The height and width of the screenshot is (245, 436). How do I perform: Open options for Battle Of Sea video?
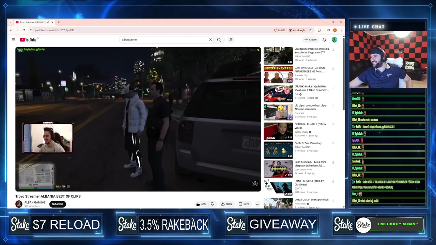tap(333, 144)
